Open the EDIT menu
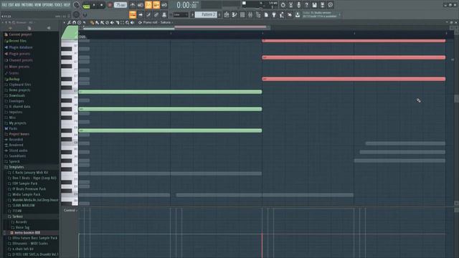 (11, 5)
